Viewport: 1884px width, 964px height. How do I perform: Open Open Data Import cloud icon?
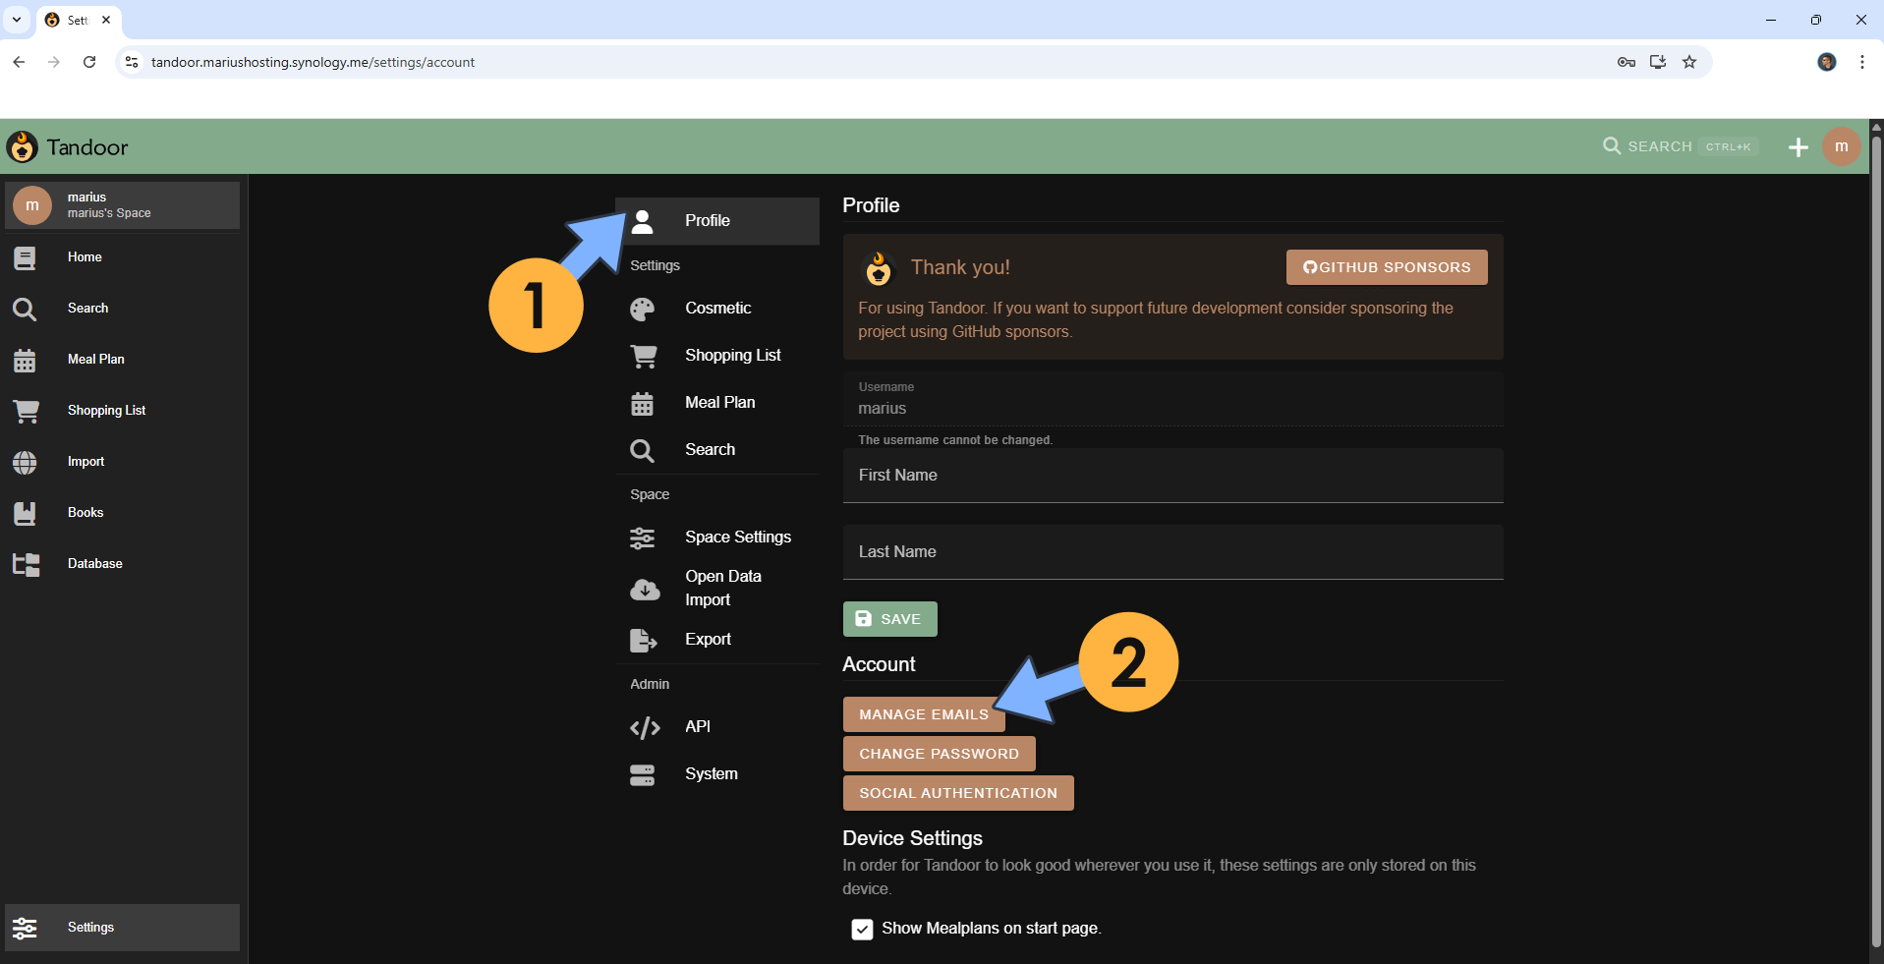pos(644,589)
